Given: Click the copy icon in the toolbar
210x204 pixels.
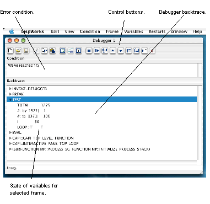Looking at the screenshot, I should [x=45, y=51].
